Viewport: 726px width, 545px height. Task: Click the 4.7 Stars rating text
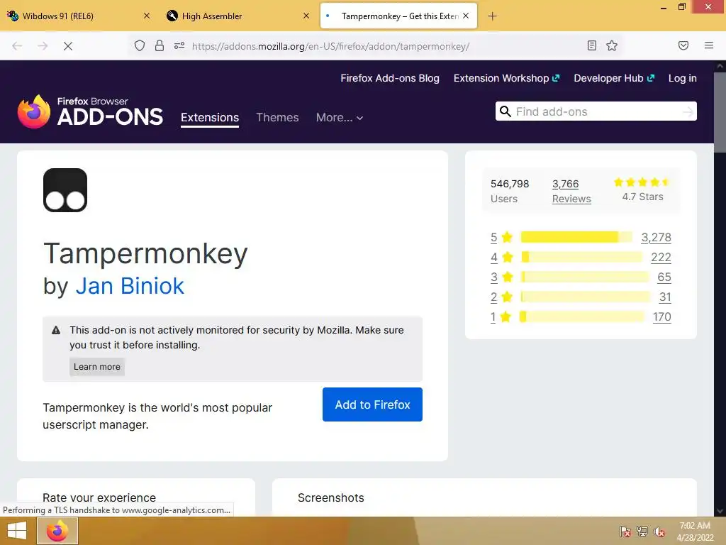pyautogui.click(x=642, y=197)
